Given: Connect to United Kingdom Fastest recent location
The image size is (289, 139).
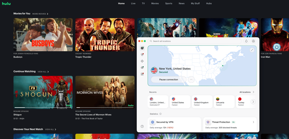Looking at the screenshot, I should 202,102.
